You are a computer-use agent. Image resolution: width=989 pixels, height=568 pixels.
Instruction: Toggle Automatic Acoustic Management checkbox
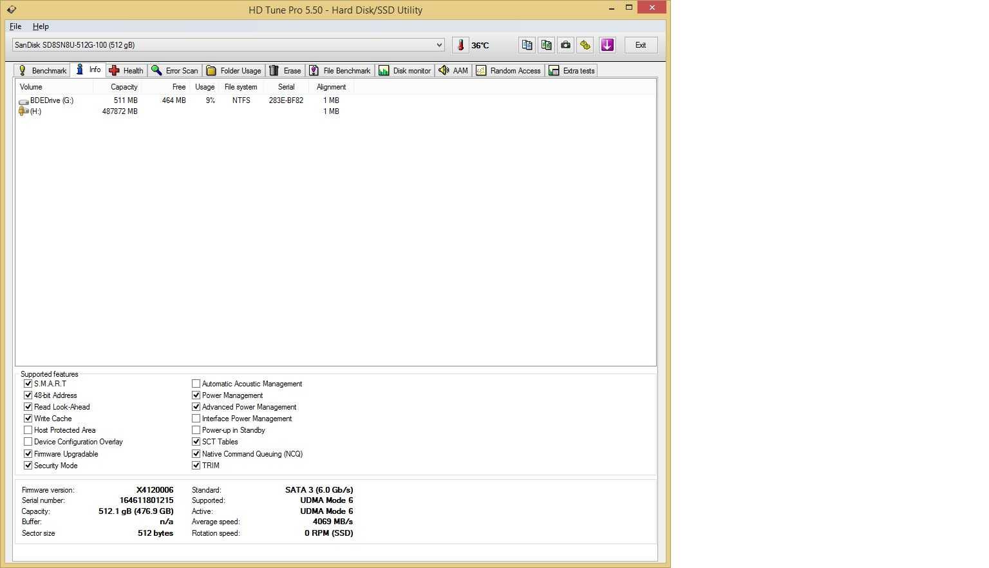(196, 384)
